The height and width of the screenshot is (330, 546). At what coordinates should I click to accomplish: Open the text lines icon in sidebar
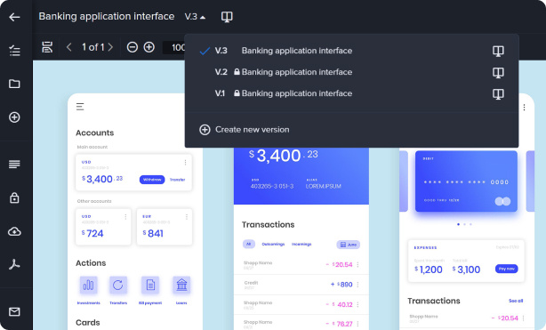[14, 165]
